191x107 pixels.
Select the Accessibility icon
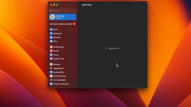click(x=51, y=72)
